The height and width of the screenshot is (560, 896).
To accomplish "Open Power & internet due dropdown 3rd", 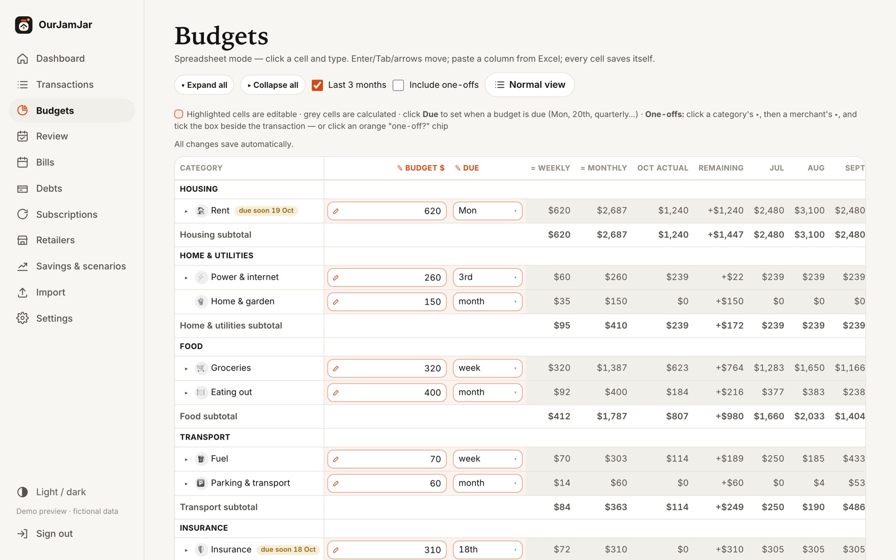I will 487,277.
